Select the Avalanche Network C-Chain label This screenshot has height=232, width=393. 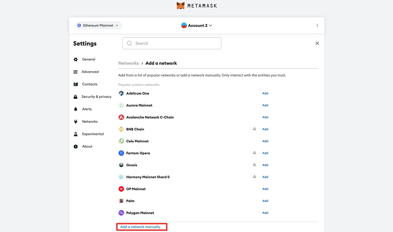click(150, 117)
